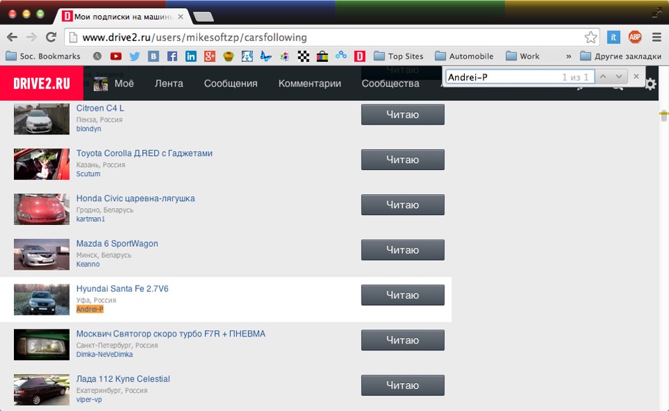
Task: Expand the Top Sites bookmark folder
Action: [x=399, y=56]
